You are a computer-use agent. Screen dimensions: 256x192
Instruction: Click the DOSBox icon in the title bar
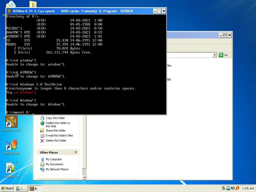(x=9, y=11)
